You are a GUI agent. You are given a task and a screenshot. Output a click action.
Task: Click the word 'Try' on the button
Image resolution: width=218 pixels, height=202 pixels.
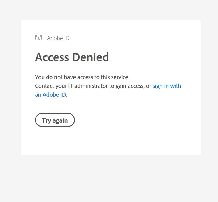tap(46, 120)
